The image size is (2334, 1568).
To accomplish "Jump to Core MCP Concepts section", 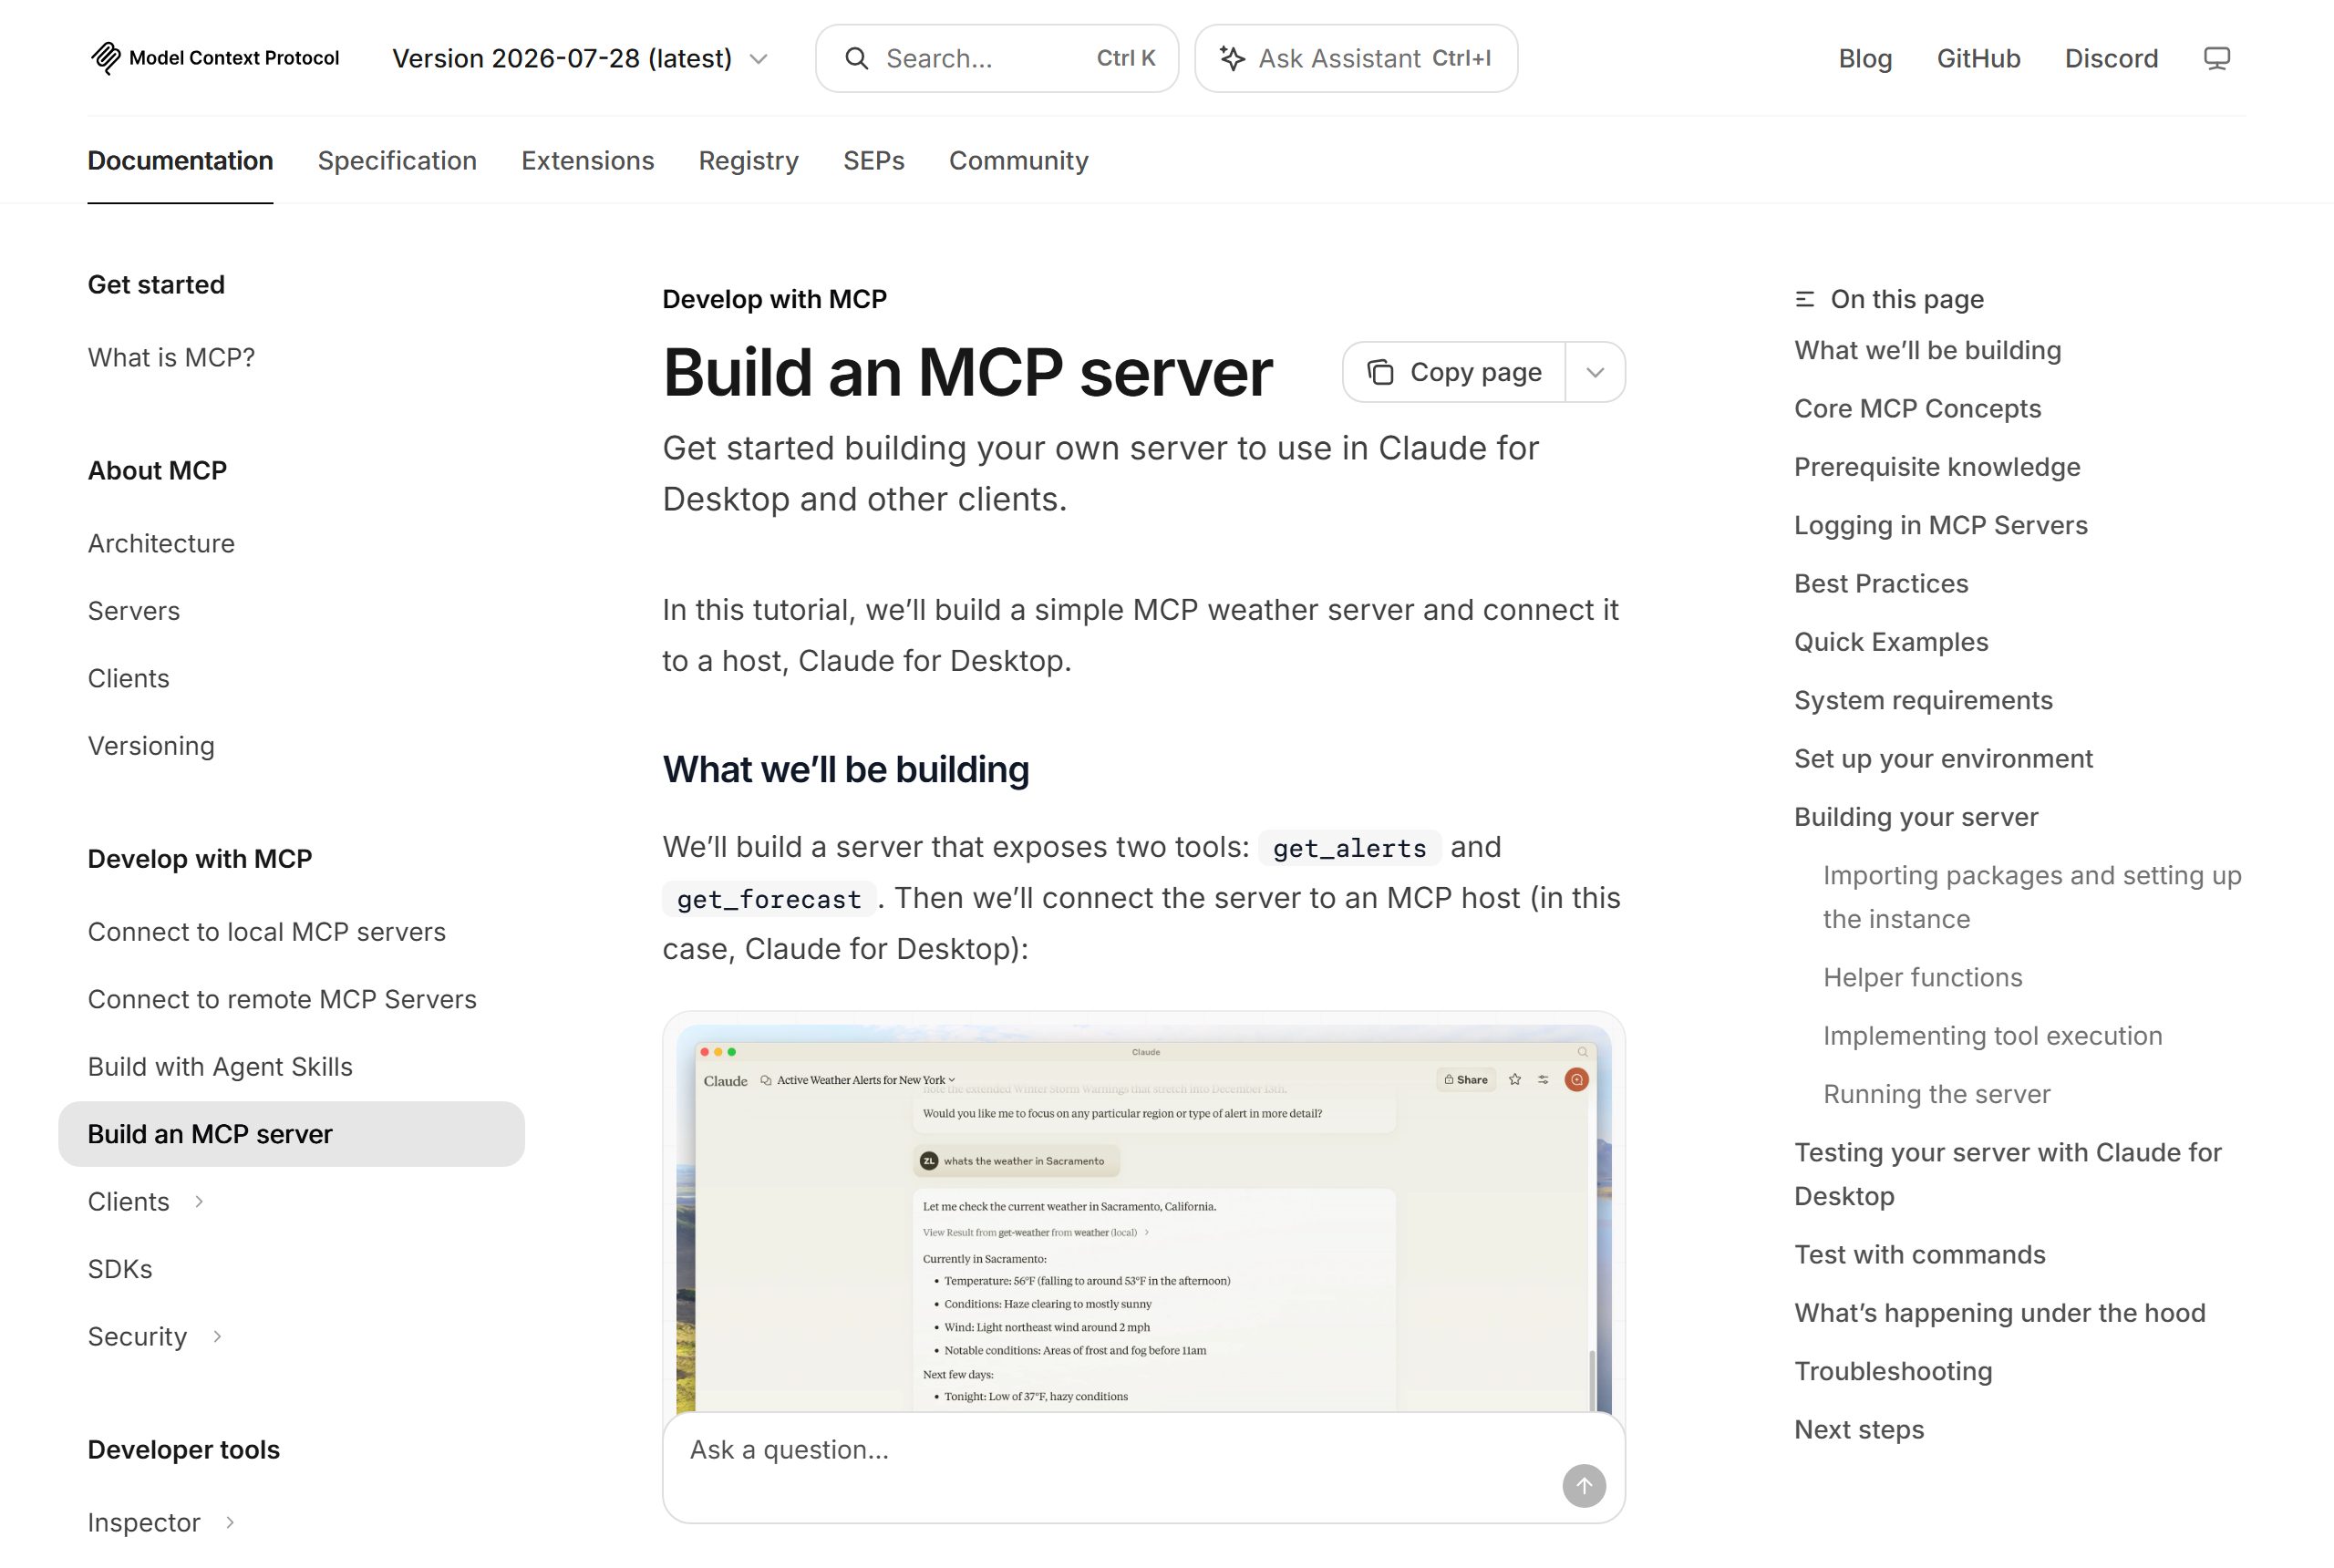I will pyautogui.click(x=1917, y=408).
